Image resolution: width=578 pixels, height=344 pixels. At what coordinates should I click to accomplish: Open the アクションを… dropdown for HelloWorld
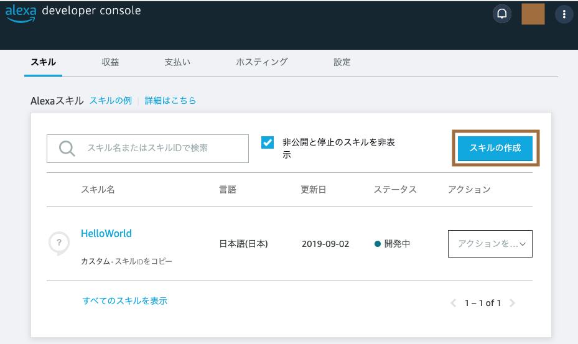coord(490,244)
